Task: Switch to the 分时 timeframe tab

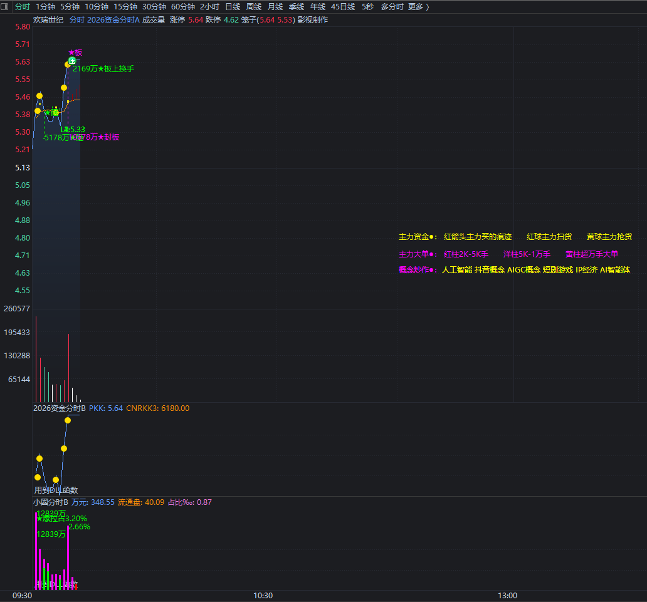Action: 23,7
